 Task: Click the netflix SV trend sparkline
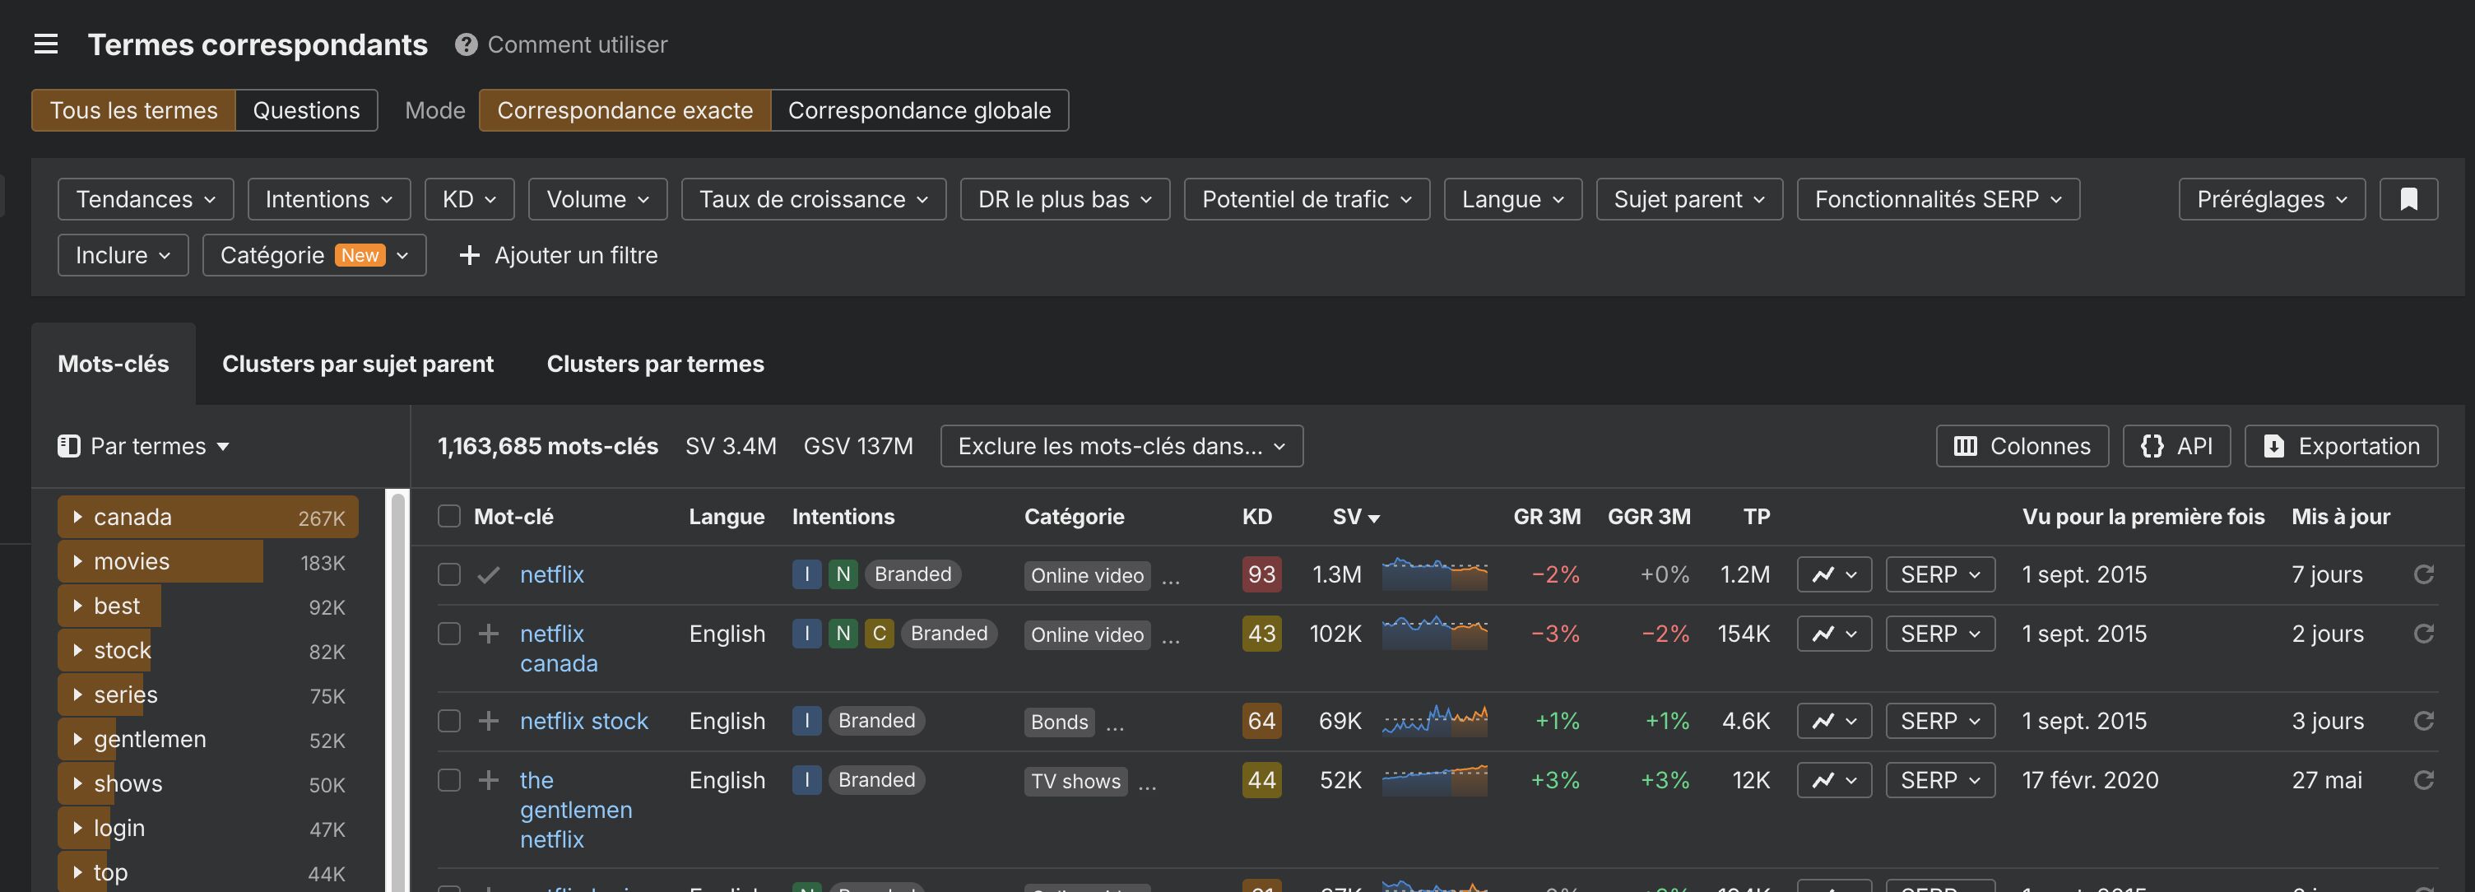[x=1434, y=574]
